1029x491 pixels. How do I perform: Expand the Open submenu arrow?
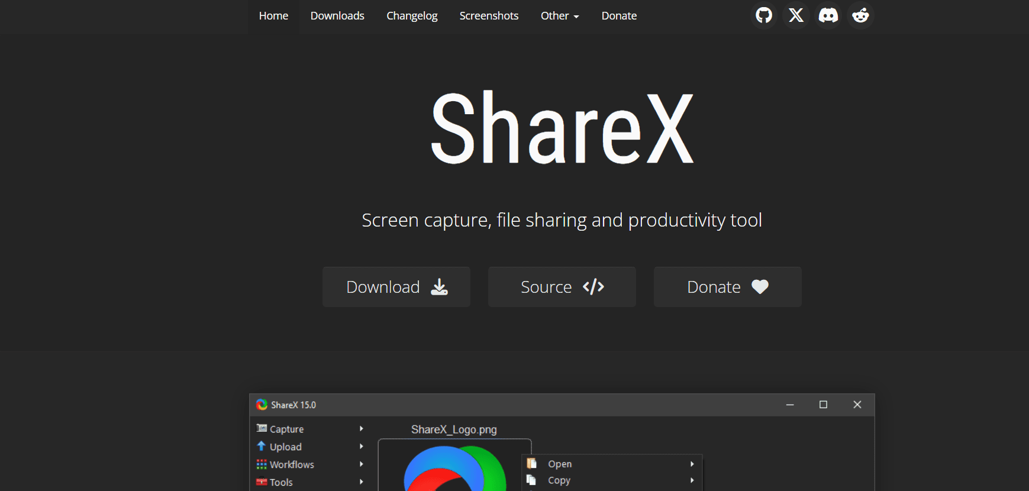pyautogui.click(x=692, y=464)
